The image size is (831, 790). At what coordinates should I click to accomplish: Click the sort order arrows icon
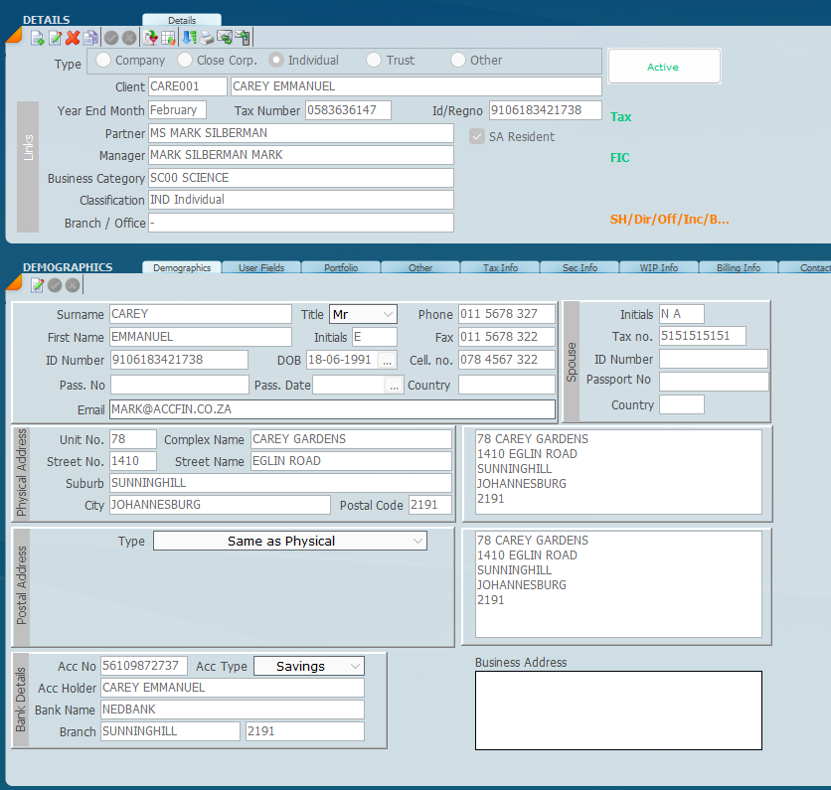click(x=190, y=38)
